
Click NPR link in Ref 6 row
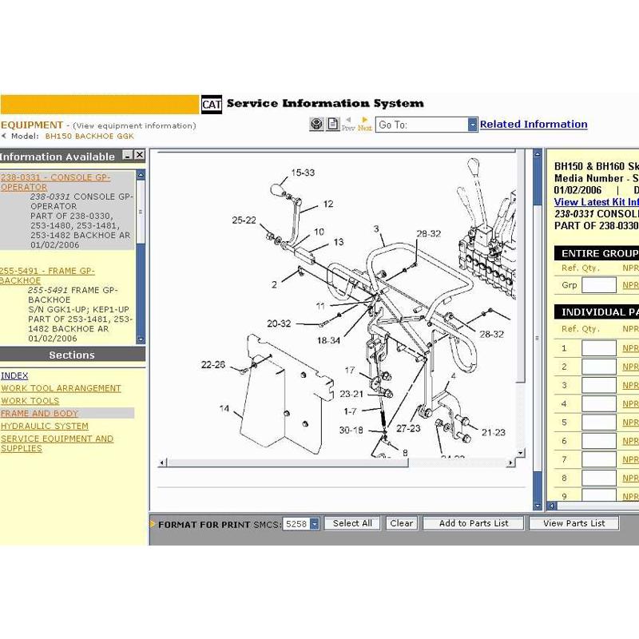(630, 441)
